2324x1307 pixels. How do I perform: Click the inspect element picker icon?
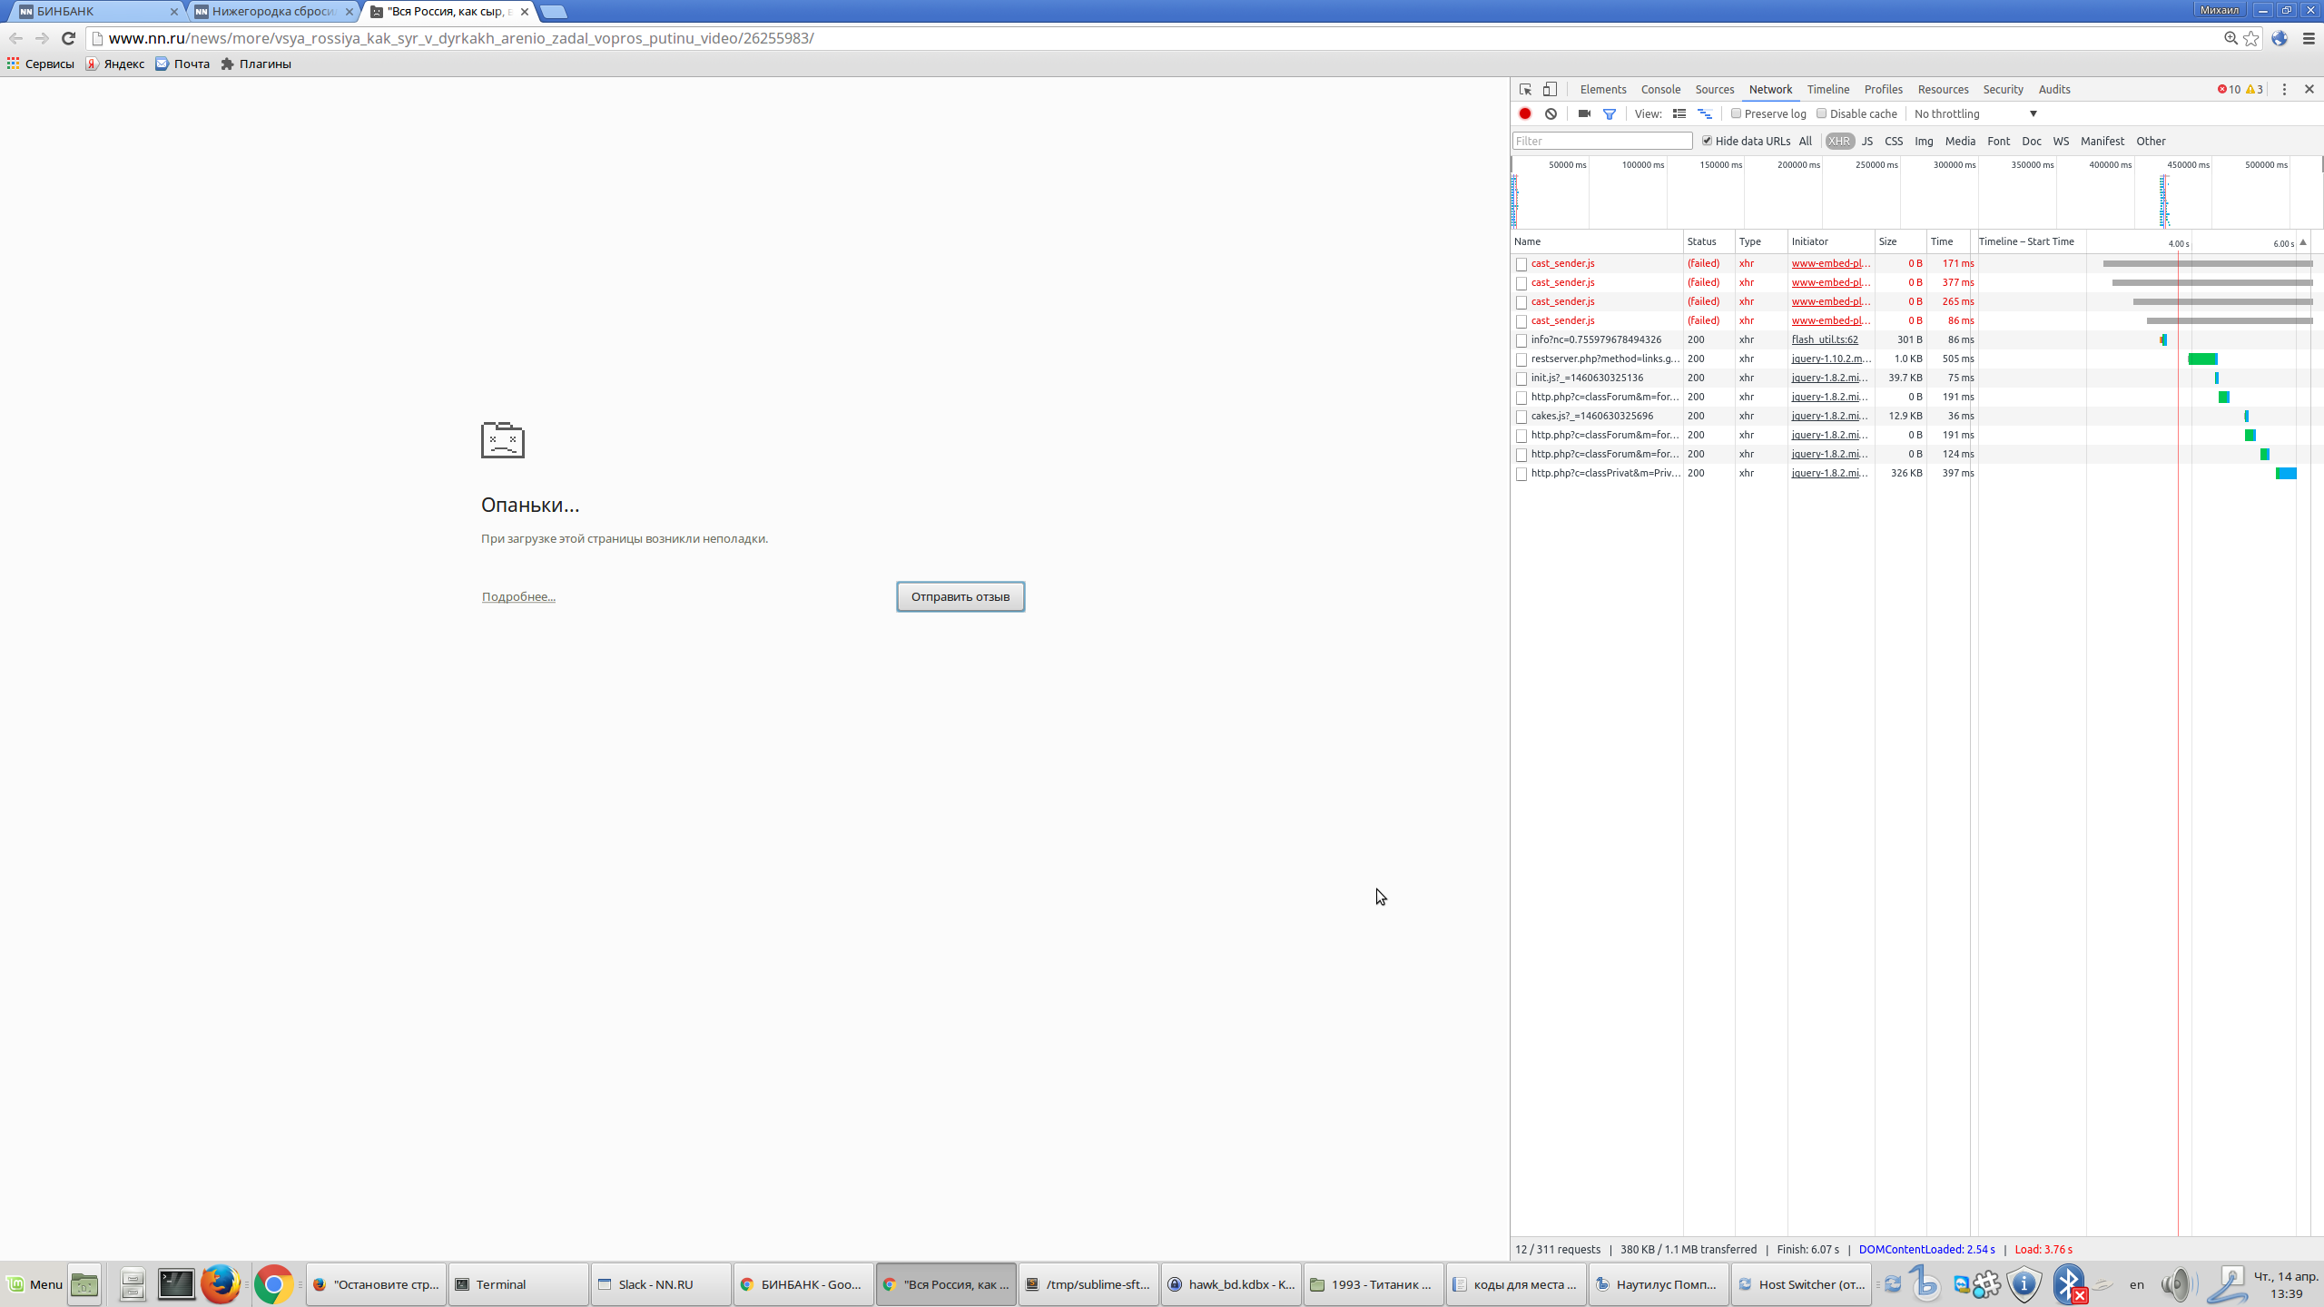[1525, 89]
